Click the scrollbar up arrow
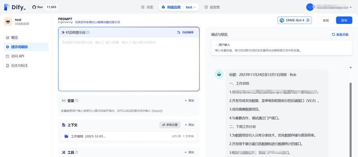 [351, 68]
